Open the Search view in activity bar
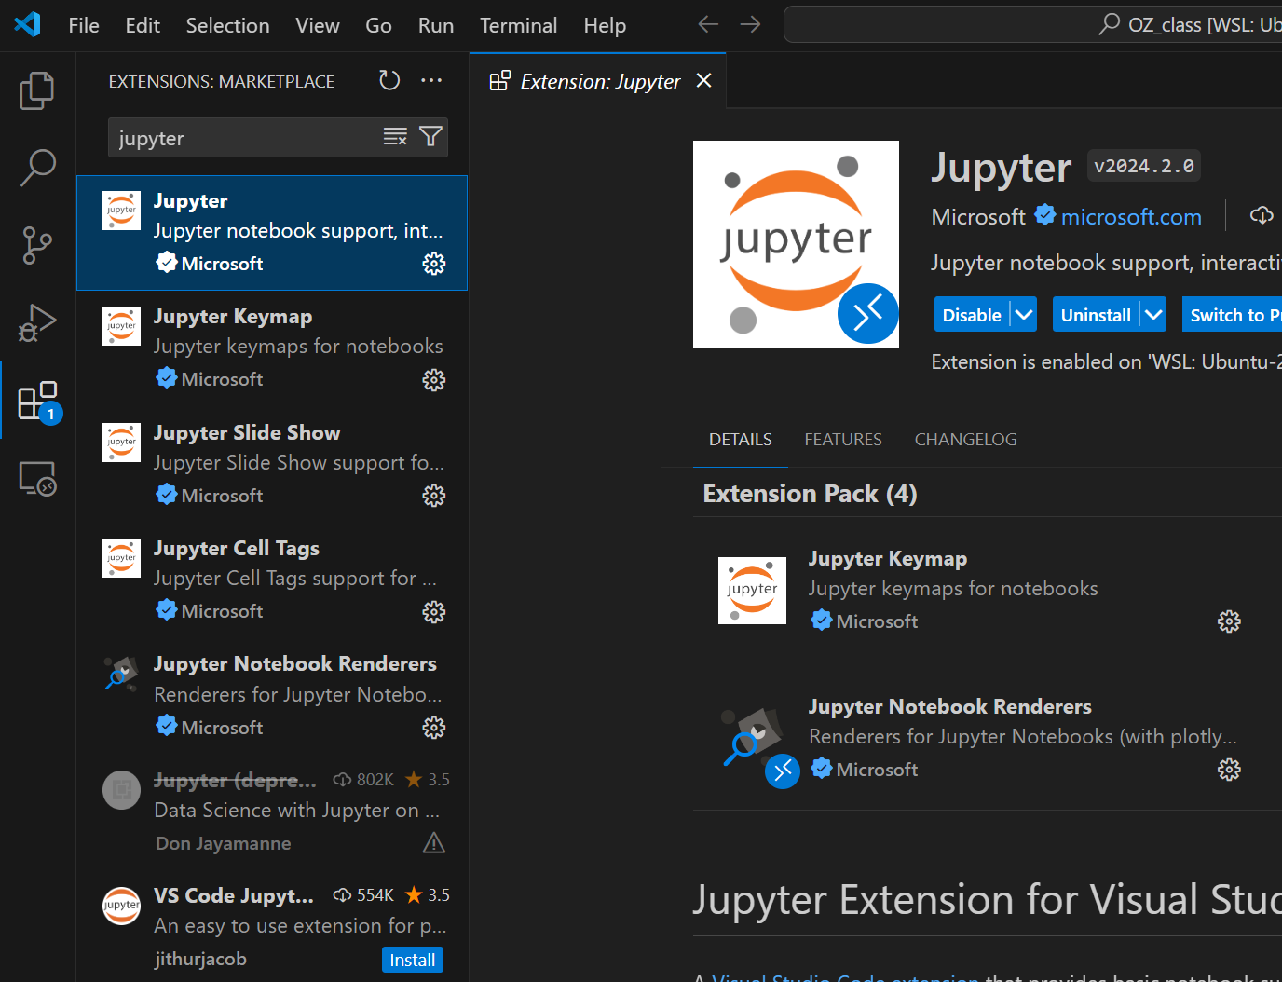The height and width of the screenshot is (982, 1282). 37,168
